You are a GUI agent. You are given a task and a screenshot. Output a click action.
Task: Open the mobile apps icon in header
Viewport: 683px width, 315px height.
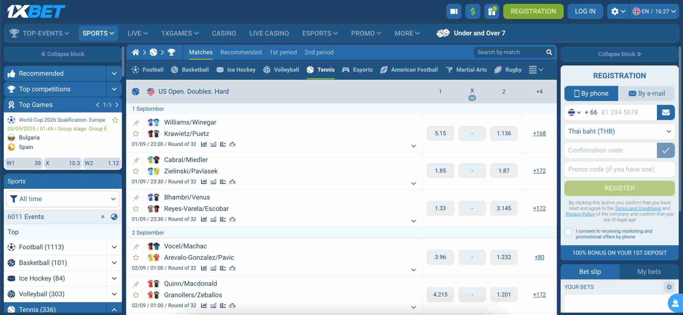pyautogui.click(x=454, y=12)
